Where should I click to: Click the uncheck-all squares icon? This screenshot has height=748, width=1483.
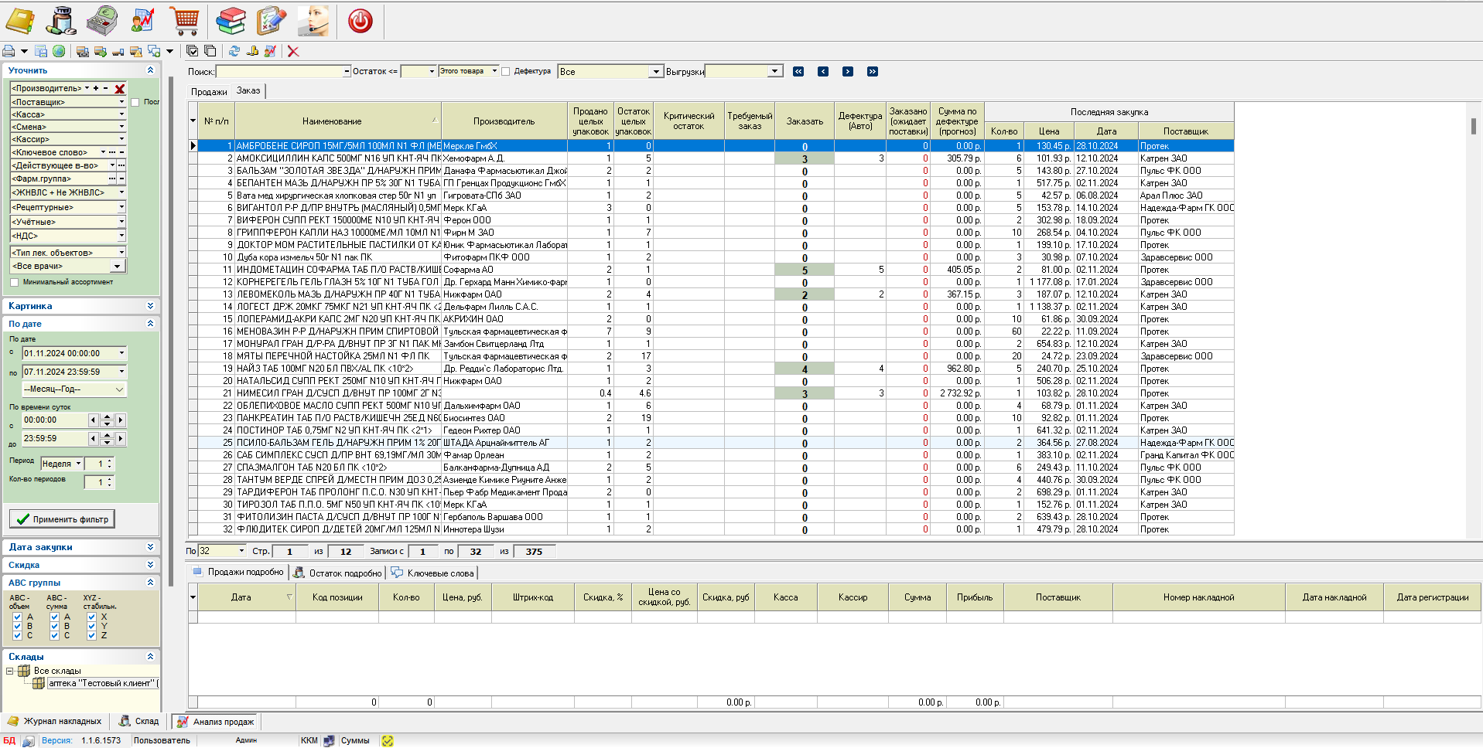pyautogui.click(x=210, y=51)
